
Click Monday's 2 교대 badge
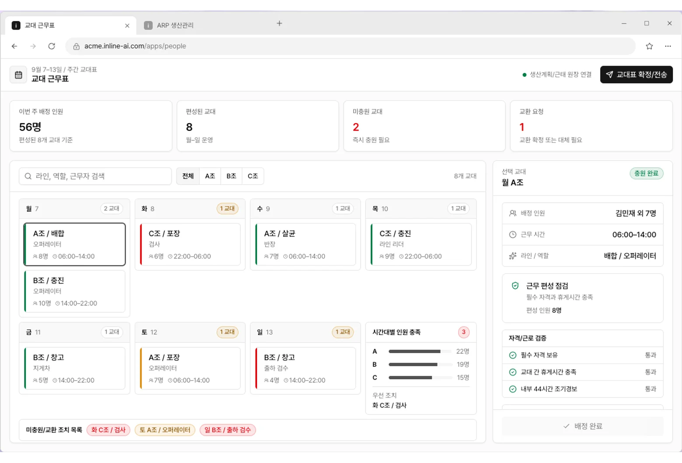pos(111,208)
